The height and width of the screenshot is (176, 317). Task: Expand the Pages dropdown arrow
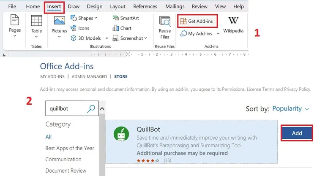pos(15,36)
